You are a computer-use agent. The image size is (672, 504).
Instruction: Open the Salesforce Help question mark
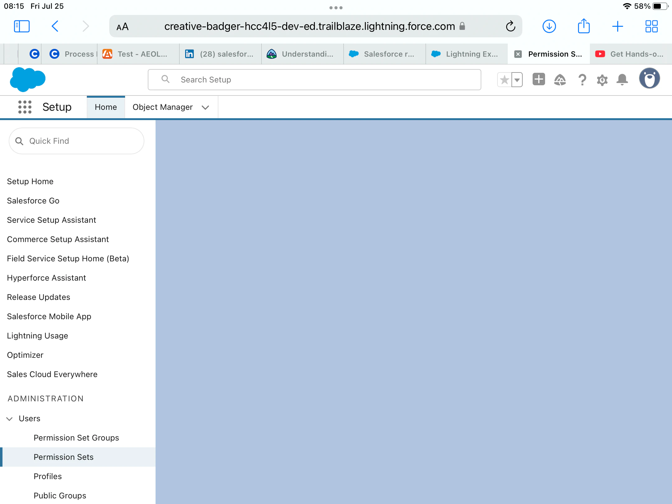click(582, 80)
